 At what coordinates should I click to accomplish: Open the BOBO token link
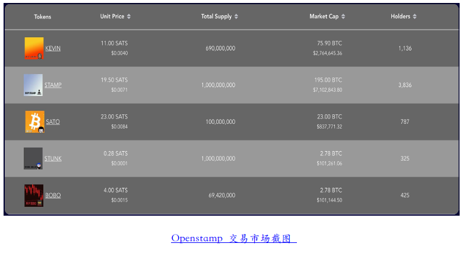pyautogui.click(x=53, y=196)
